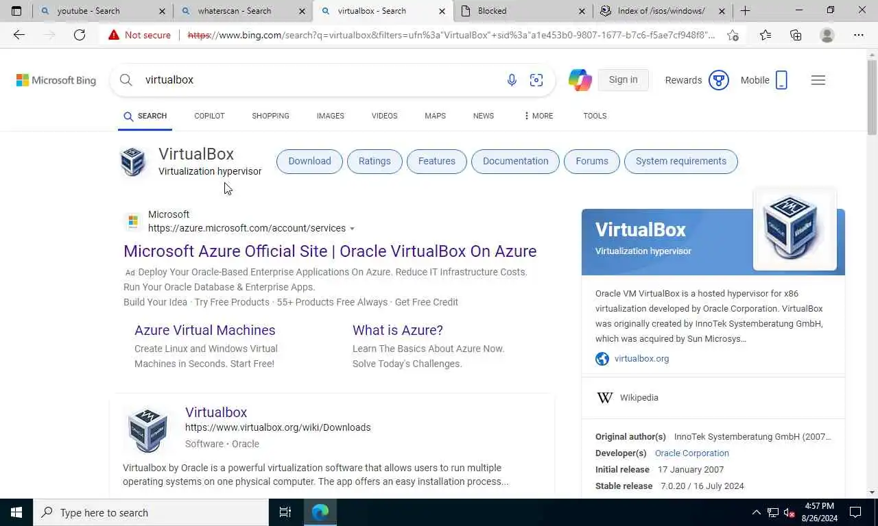878x526 pixels.
Task: Select the IMAGES search tab
Action: 330,116
